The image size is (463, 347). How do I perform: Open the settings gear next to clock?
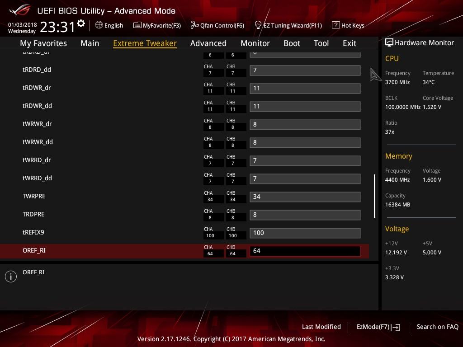point(81,23)
